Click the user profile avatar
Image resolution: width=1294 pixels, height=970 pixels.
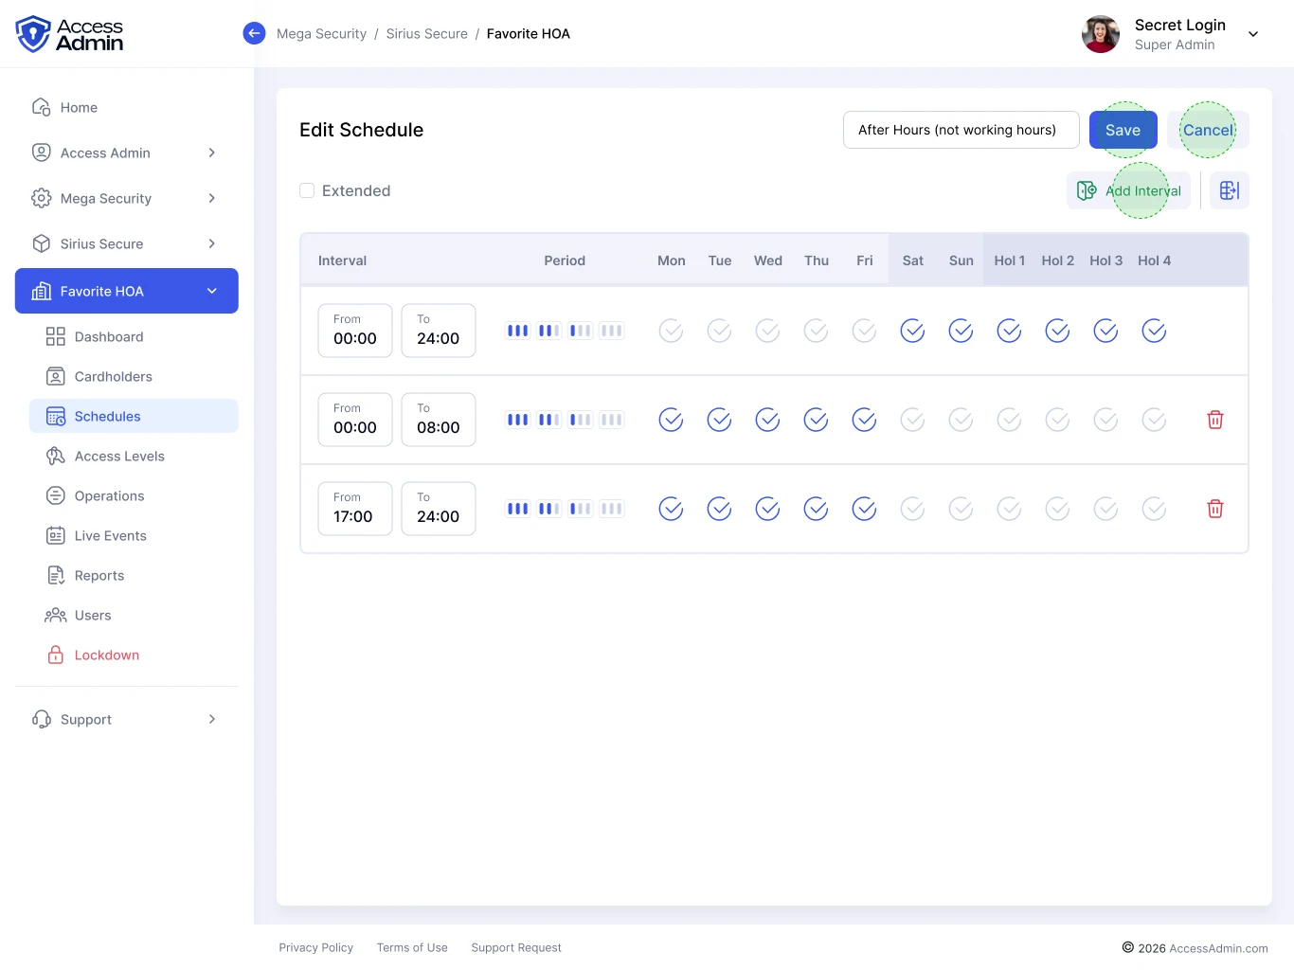tap(1101, 34)
